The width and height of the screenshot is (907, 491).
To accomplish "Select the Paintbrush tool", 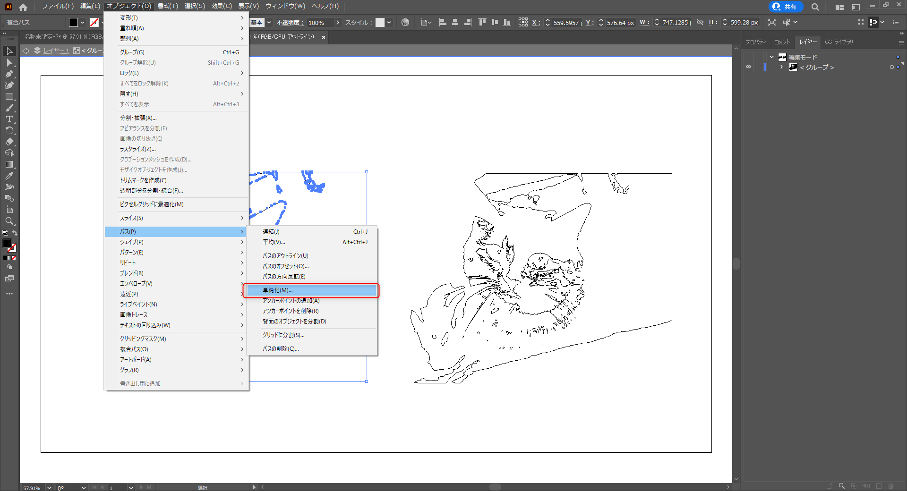I will click(9, 108).
